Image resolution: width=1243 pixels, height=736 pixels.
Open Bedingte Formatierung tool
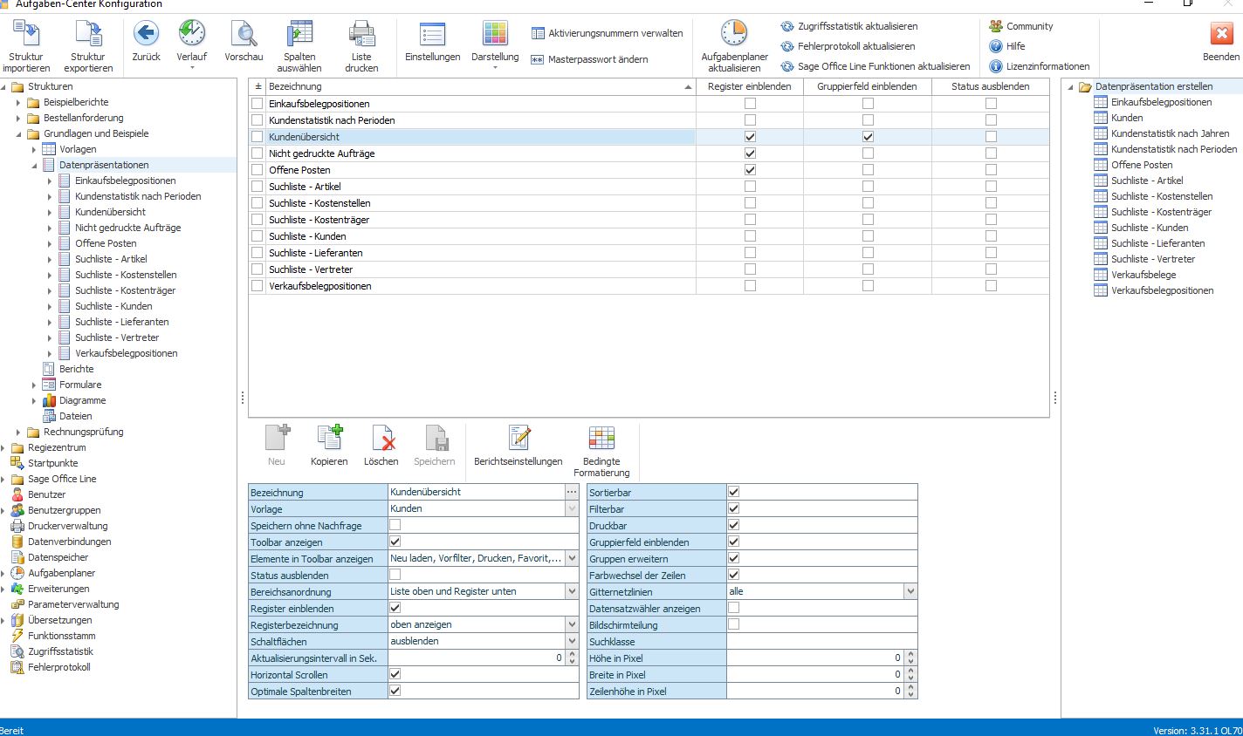pyautogui.click(x=601, y=438)
